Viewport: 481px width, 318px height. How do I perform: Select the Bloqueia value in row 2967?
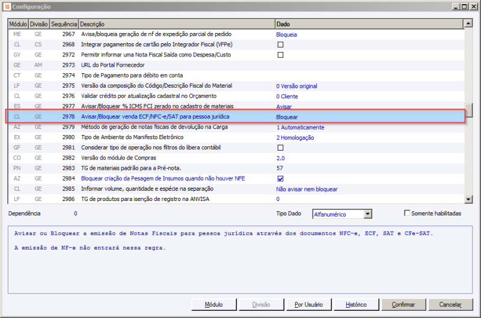[287, 35]
